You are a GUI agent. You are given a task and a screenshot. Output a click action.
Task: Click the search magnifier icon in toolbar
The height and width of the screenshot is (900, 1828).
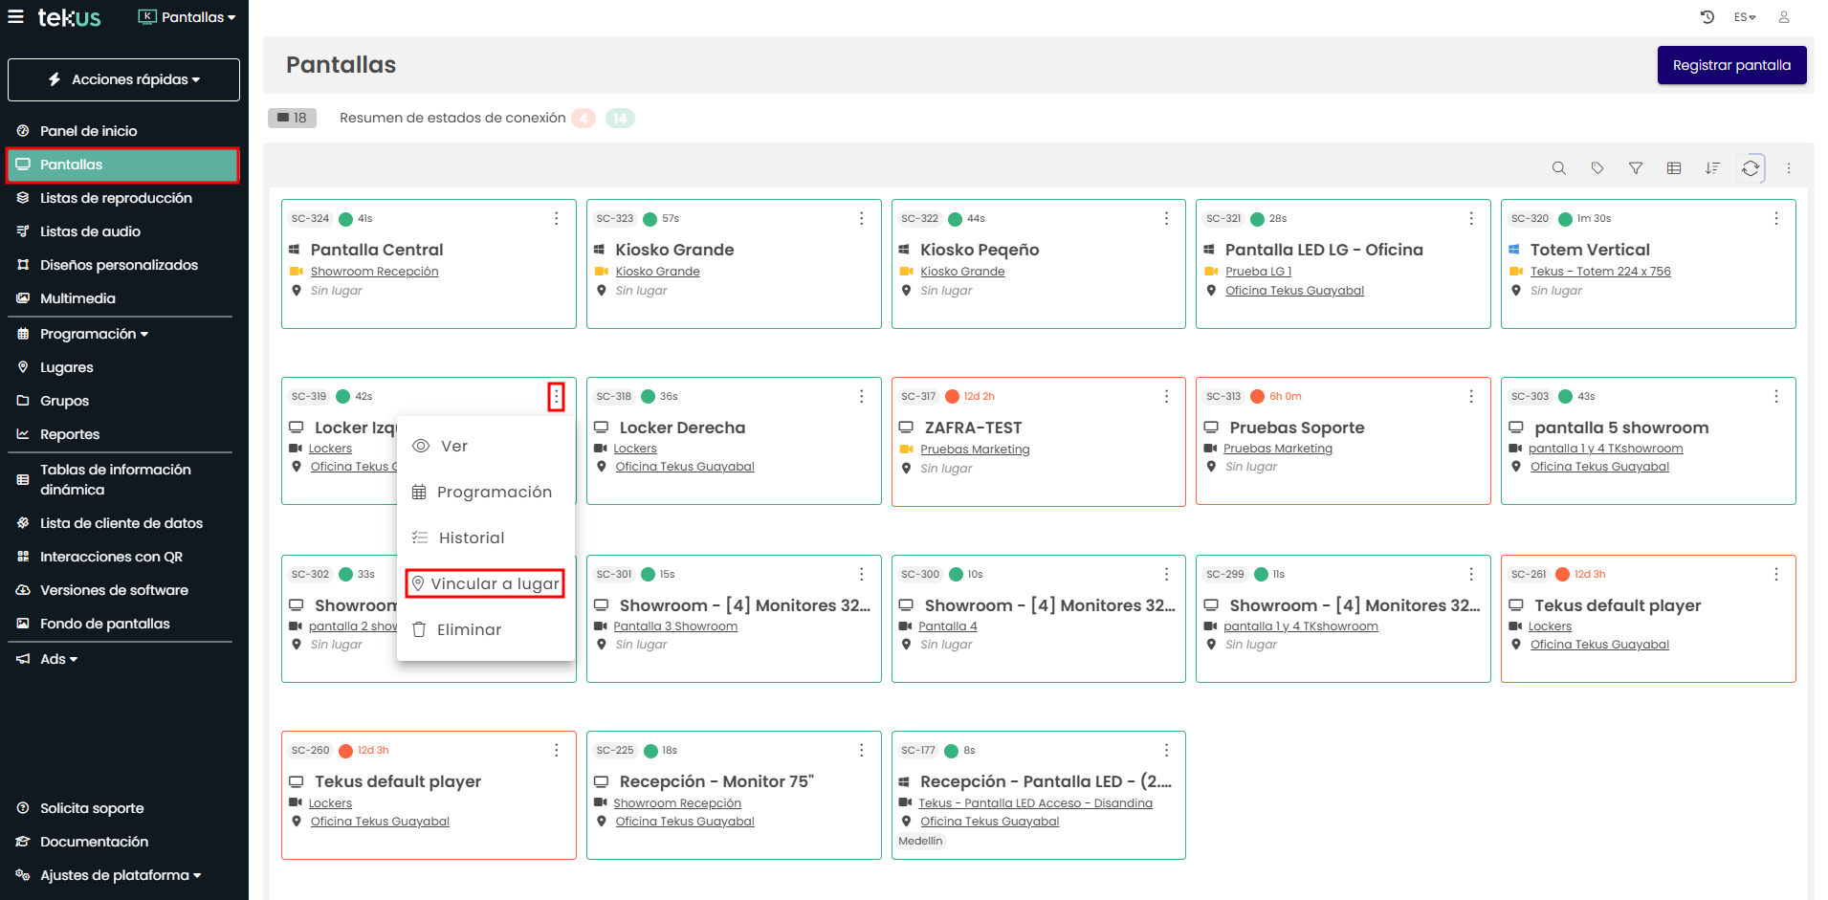click(x=1558, y=168)
